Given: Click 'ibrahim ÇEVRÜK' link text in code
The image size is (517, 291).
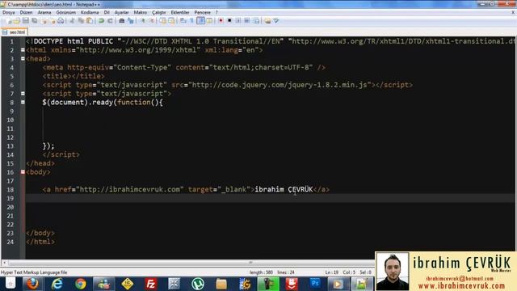Looking at the screenshot, I should (x=284, y=189).
